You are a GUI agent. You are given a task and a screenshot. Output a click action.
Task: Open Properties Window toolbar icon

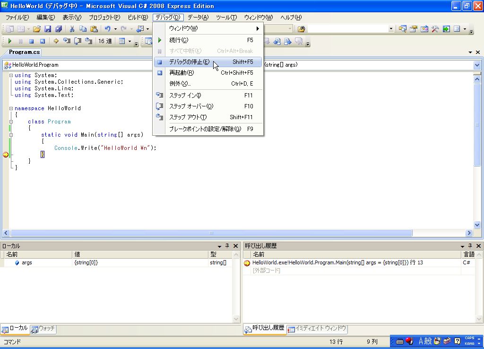click(413, 29)
